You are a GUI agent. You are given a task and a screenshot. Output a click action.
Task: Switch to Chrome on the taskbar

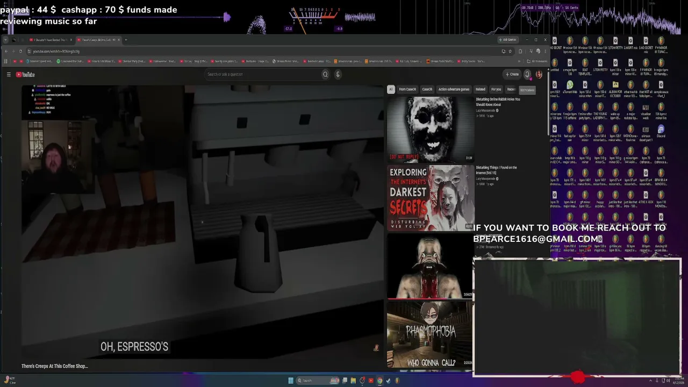click(x=379, y=381)
